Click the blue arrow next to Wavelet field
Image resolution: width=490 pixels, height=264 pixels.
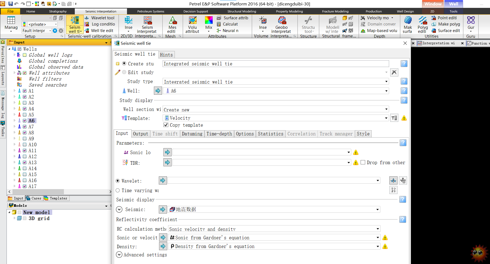163,180
